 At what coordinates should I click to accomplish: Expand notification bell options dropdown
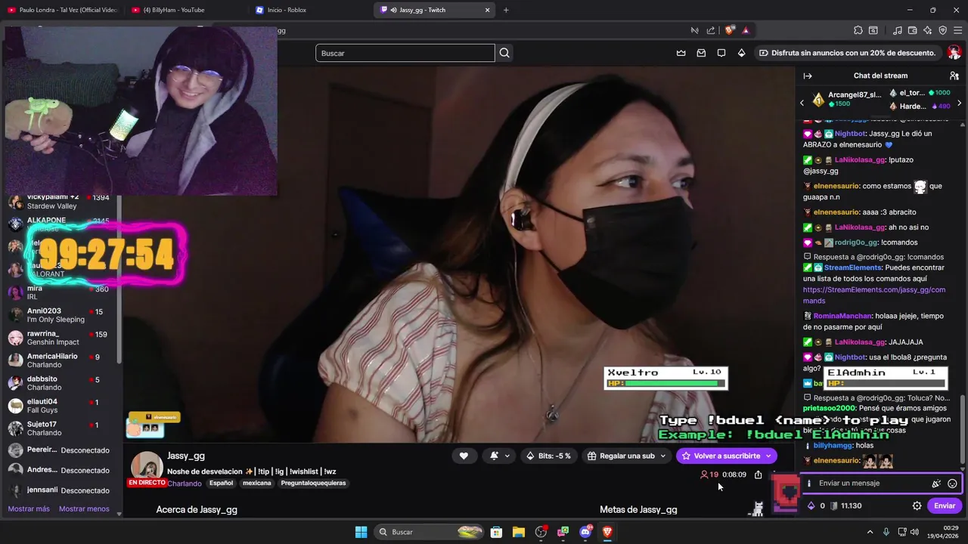(x=507, y=456)
